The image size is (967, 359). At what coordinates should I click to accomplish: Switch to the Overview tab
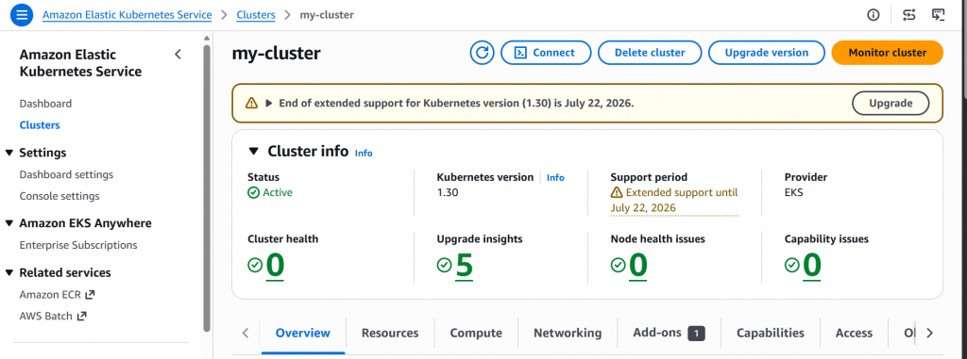(x=303, y=334)
